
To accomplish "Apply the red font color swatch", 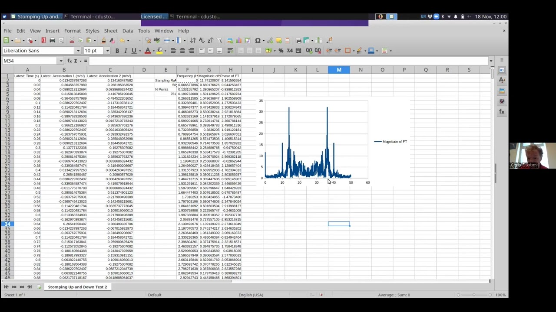I will [148, 51].
